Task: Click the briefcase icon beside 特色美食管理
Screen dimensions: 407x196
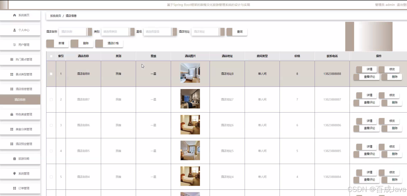Action: click(x=12, y=114)
